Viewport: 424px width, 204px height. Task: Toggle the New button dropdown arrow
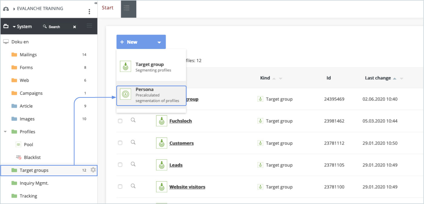coord(159,42)
